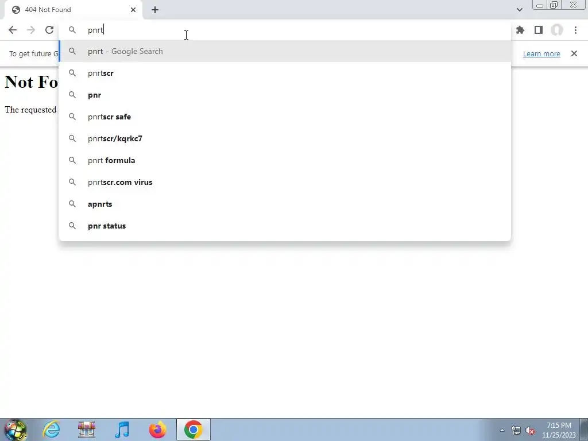Go back using the browser back arrow
Image resolution: width=588 pixels, height=441 pixels.
coord(13,30)
